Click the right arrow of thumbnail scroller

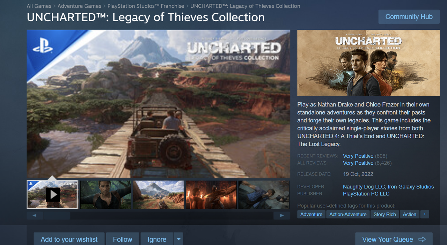(282, 216)
